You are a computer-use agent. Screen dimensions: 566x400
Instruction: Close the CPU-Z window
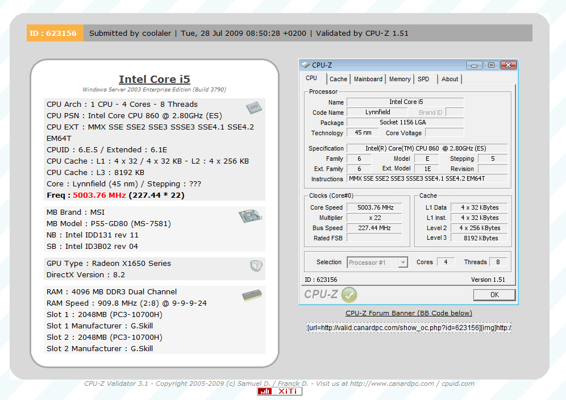pyautogui.click(x=508, y=65)
